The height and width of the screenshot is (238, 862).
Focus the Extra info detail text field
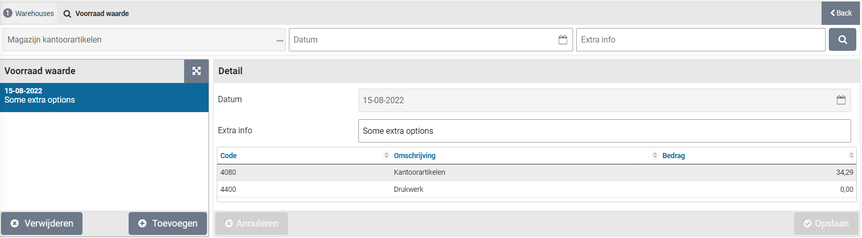[604, 131]
